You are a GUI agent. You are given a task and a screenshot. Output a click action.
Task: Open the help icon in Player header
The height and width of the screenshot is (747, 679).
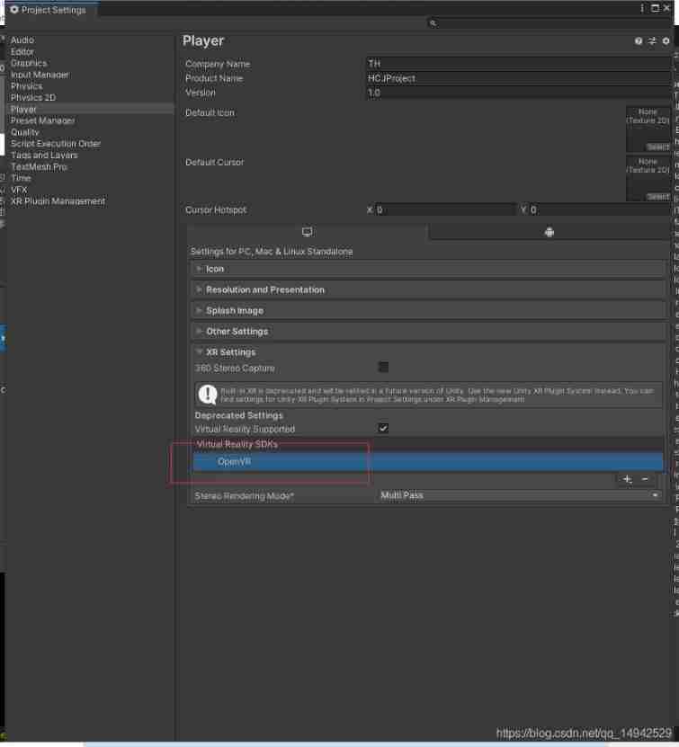(639, 41)
